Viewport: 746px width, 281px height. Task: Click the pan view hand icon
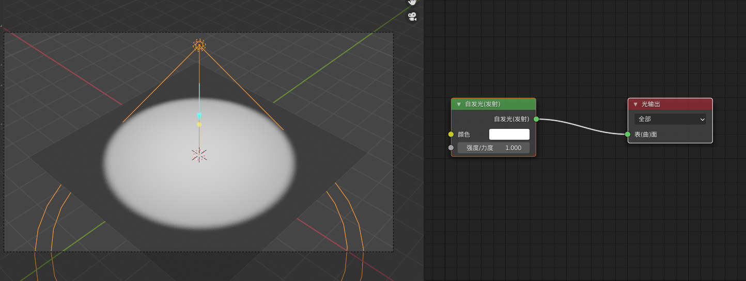click(412, 2)
